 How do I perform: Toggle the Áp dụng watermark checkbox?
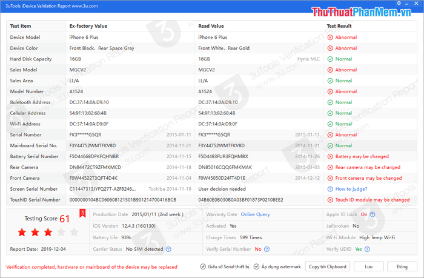pos(256,266)
